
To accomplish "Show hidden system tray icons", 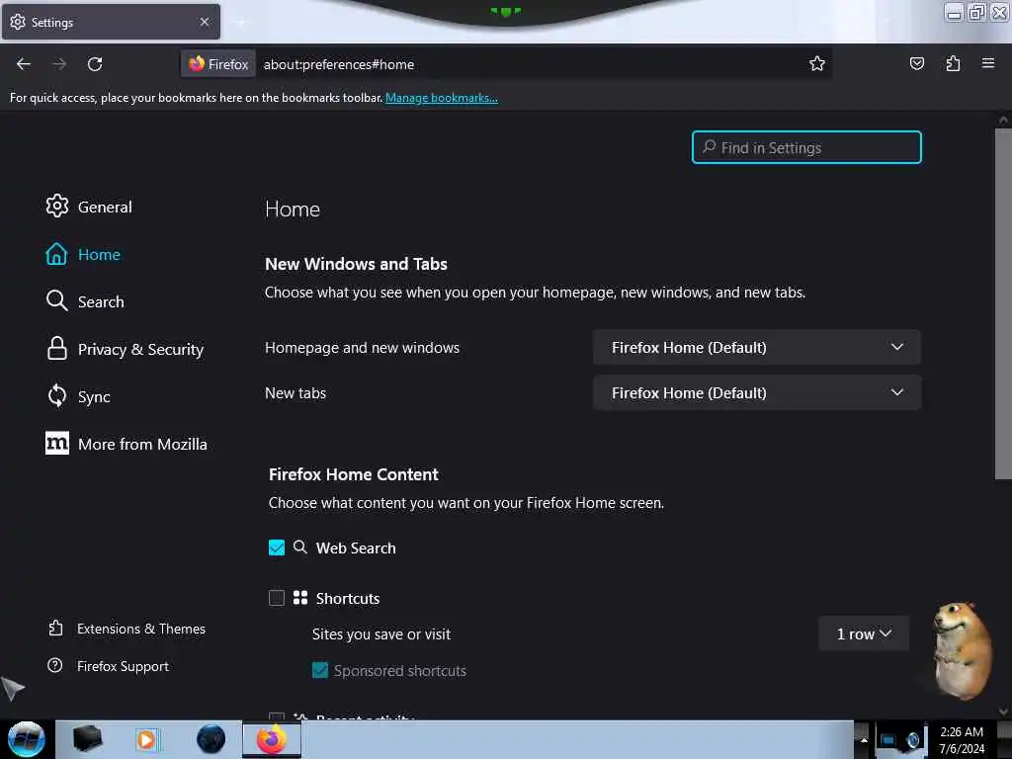I will tap(864, 739).
